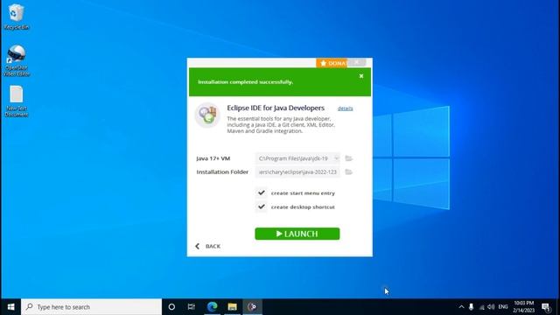Click the Installation Folder path field
560x315 pixels.
pyautogui.click(x=297, y=172)
